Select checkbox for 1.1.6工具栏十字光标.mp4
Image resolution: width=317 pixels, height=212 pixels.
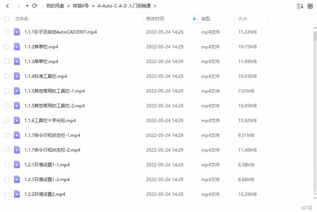point(7,120)
